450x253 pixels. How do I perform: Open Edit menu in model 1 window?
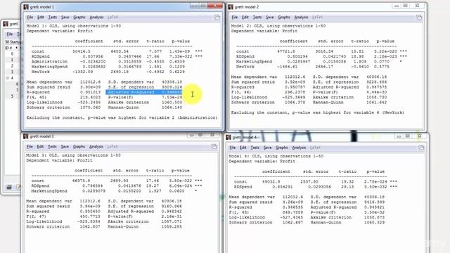pyautogui.click(x=41, y=17)
